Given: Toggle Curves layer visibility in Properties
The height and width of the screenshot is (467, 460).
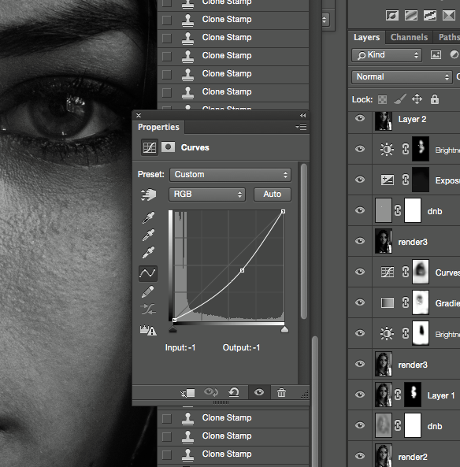Looking at the screenshot, I should [x=259, y=392].
